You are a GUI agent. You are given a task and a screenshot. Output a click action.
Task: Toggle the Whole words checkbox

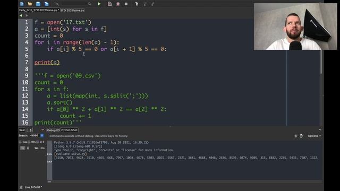point(29,142)
